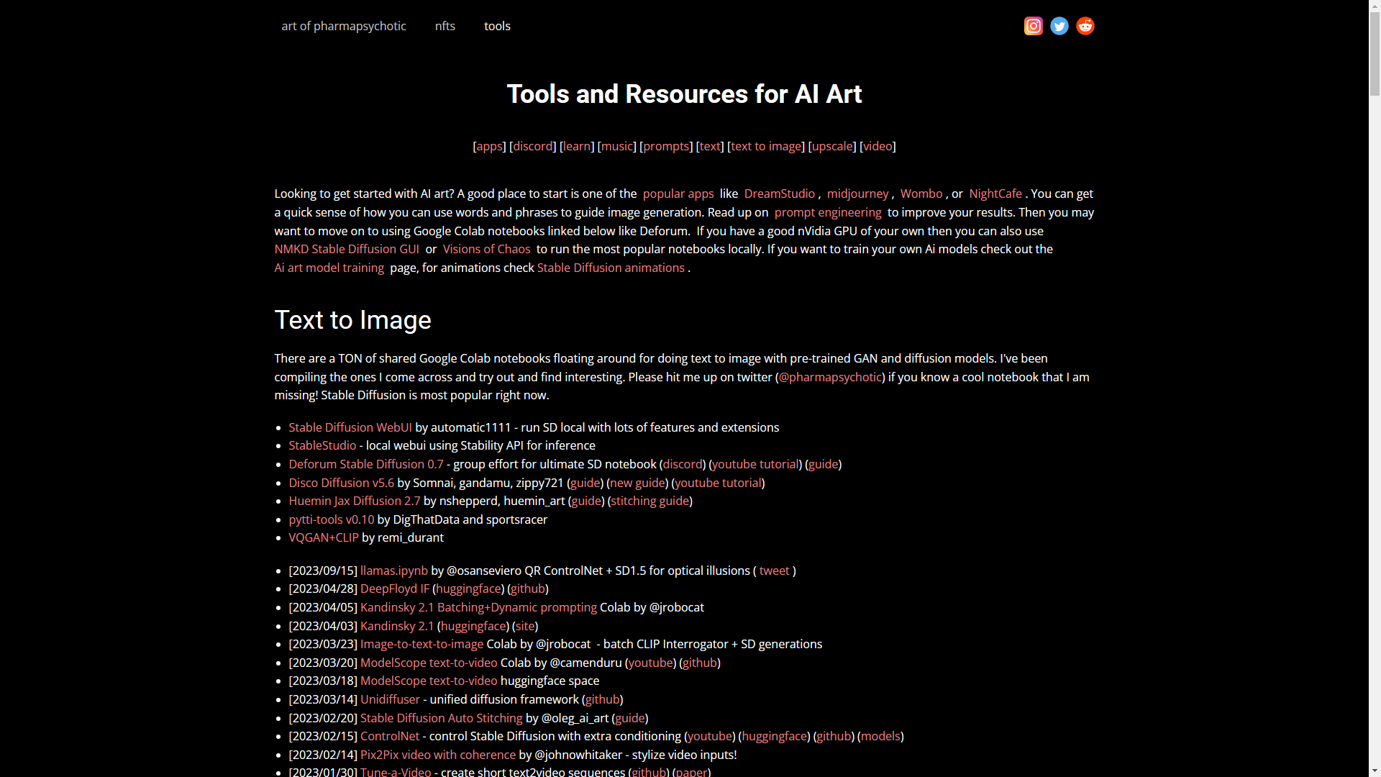Jump to the prompts section anchor

(x=666, y=146)
